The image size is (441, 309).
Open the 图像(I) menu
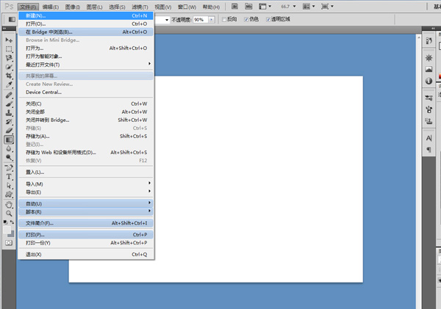73,7
